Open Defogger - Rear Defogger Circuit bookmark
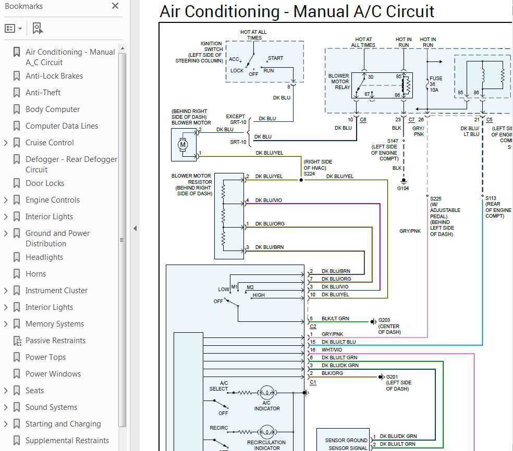The width and height of the screenshot is (513, 451). pyautogui.click(x=71, y=165)
